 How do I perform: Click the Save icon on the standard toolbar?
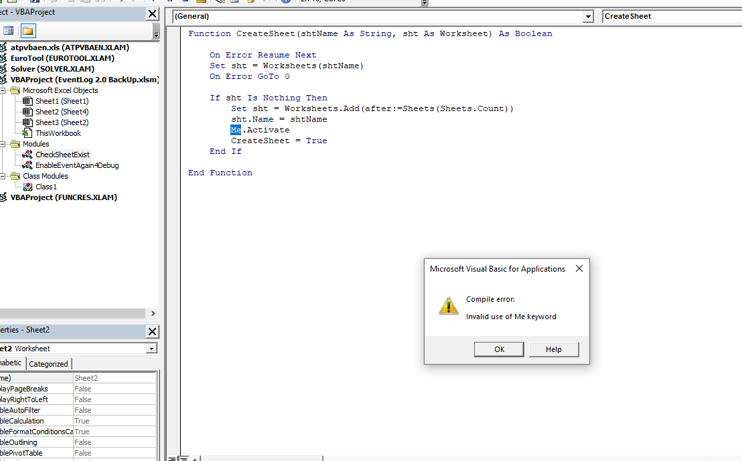tap(35, 2)
